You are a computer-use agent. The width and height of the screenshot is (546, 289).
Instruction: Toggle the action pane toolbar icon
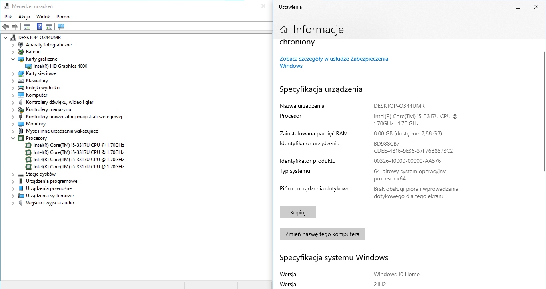(x=48, y=27)
